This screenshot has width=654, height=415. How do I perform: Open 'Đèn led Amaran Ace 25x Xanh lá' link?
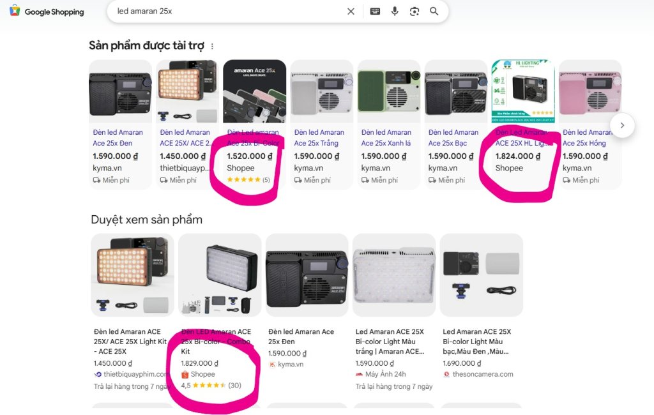pyautogui.click(x=386, y=138)
